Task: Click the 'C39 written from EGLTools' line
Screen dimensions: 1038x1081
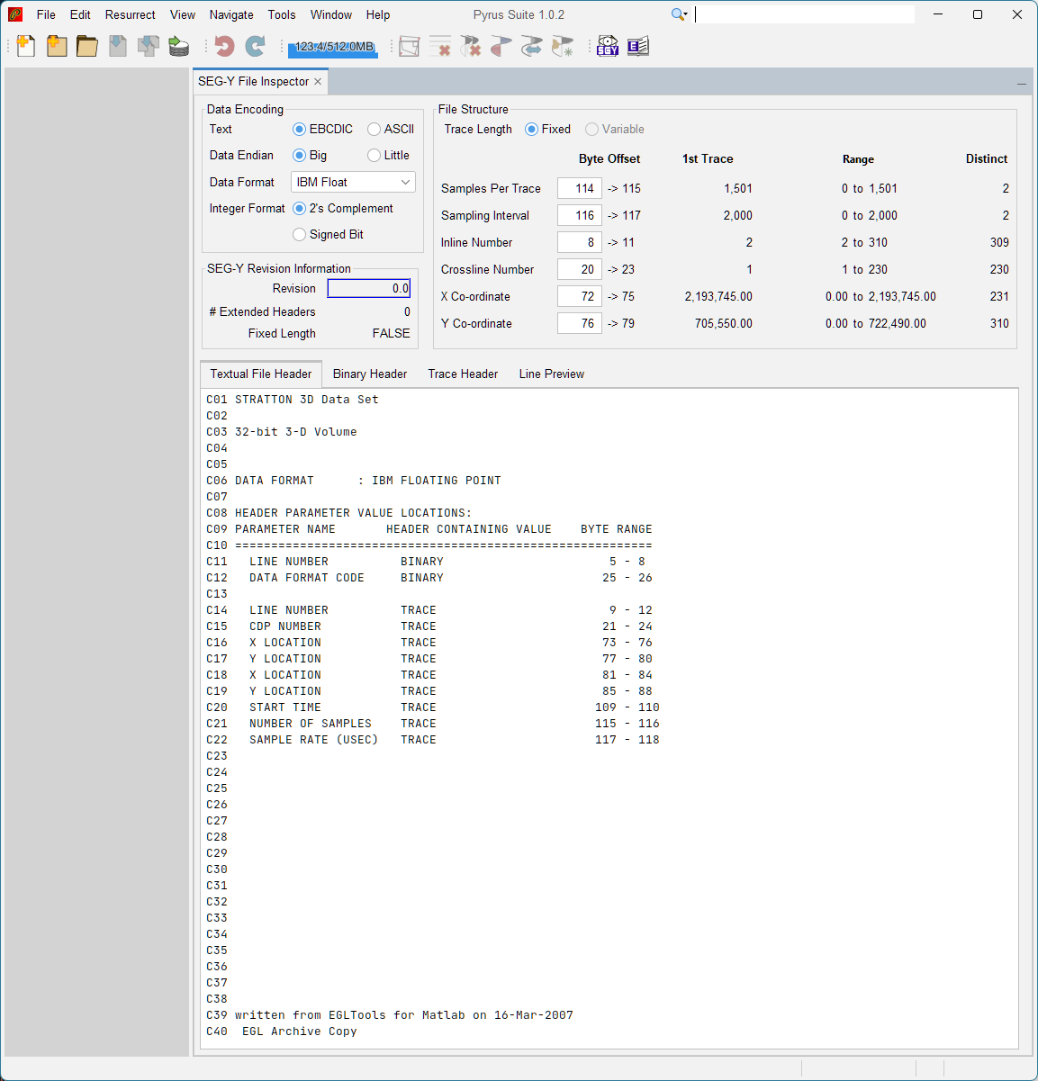Action: (390, 1015)
